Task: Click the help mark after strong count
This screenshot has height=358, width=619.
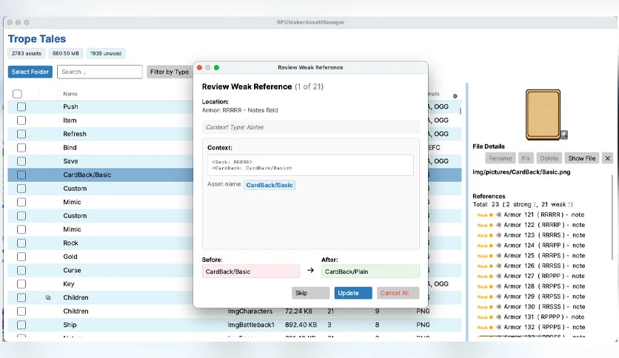Action: pyautogui.click(x=535, y=205)
